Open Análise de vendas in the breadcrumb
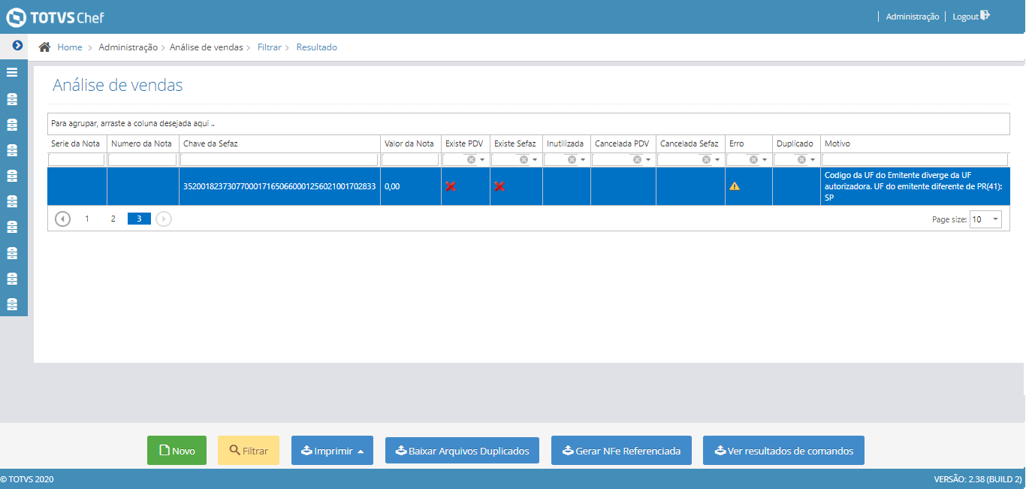 [207, 47]
